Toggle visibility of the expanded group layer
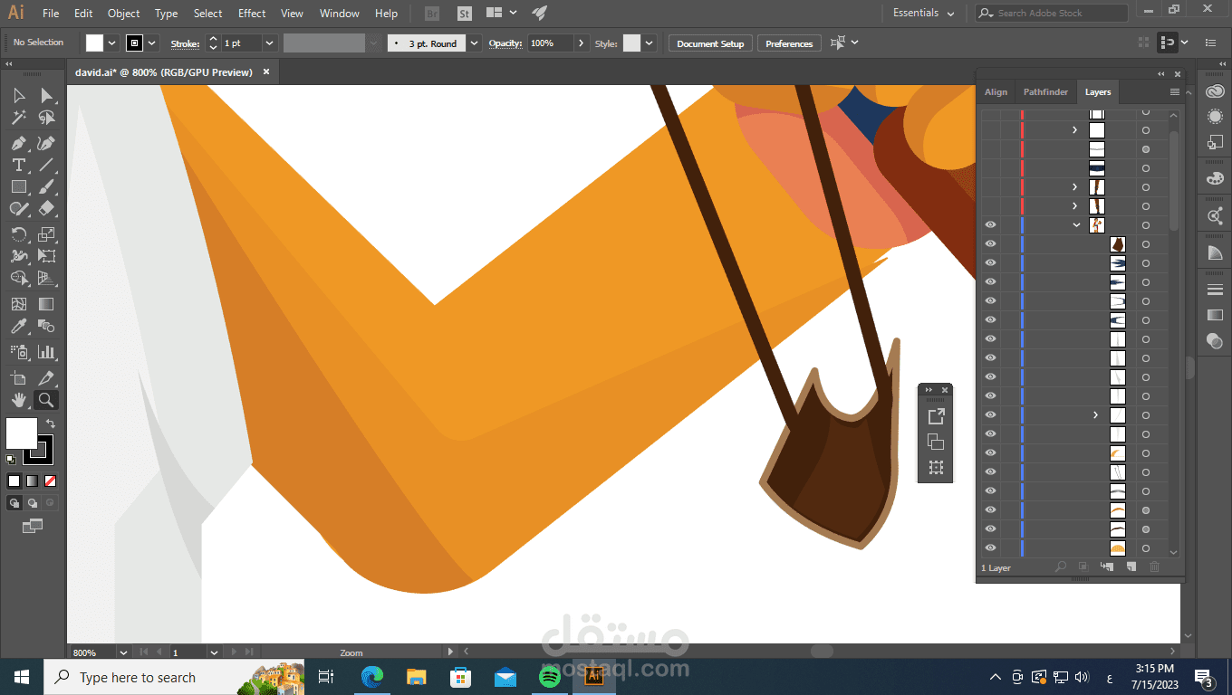Image resolution: width=1232 pixels, height=695 pixels. [990, 225]
